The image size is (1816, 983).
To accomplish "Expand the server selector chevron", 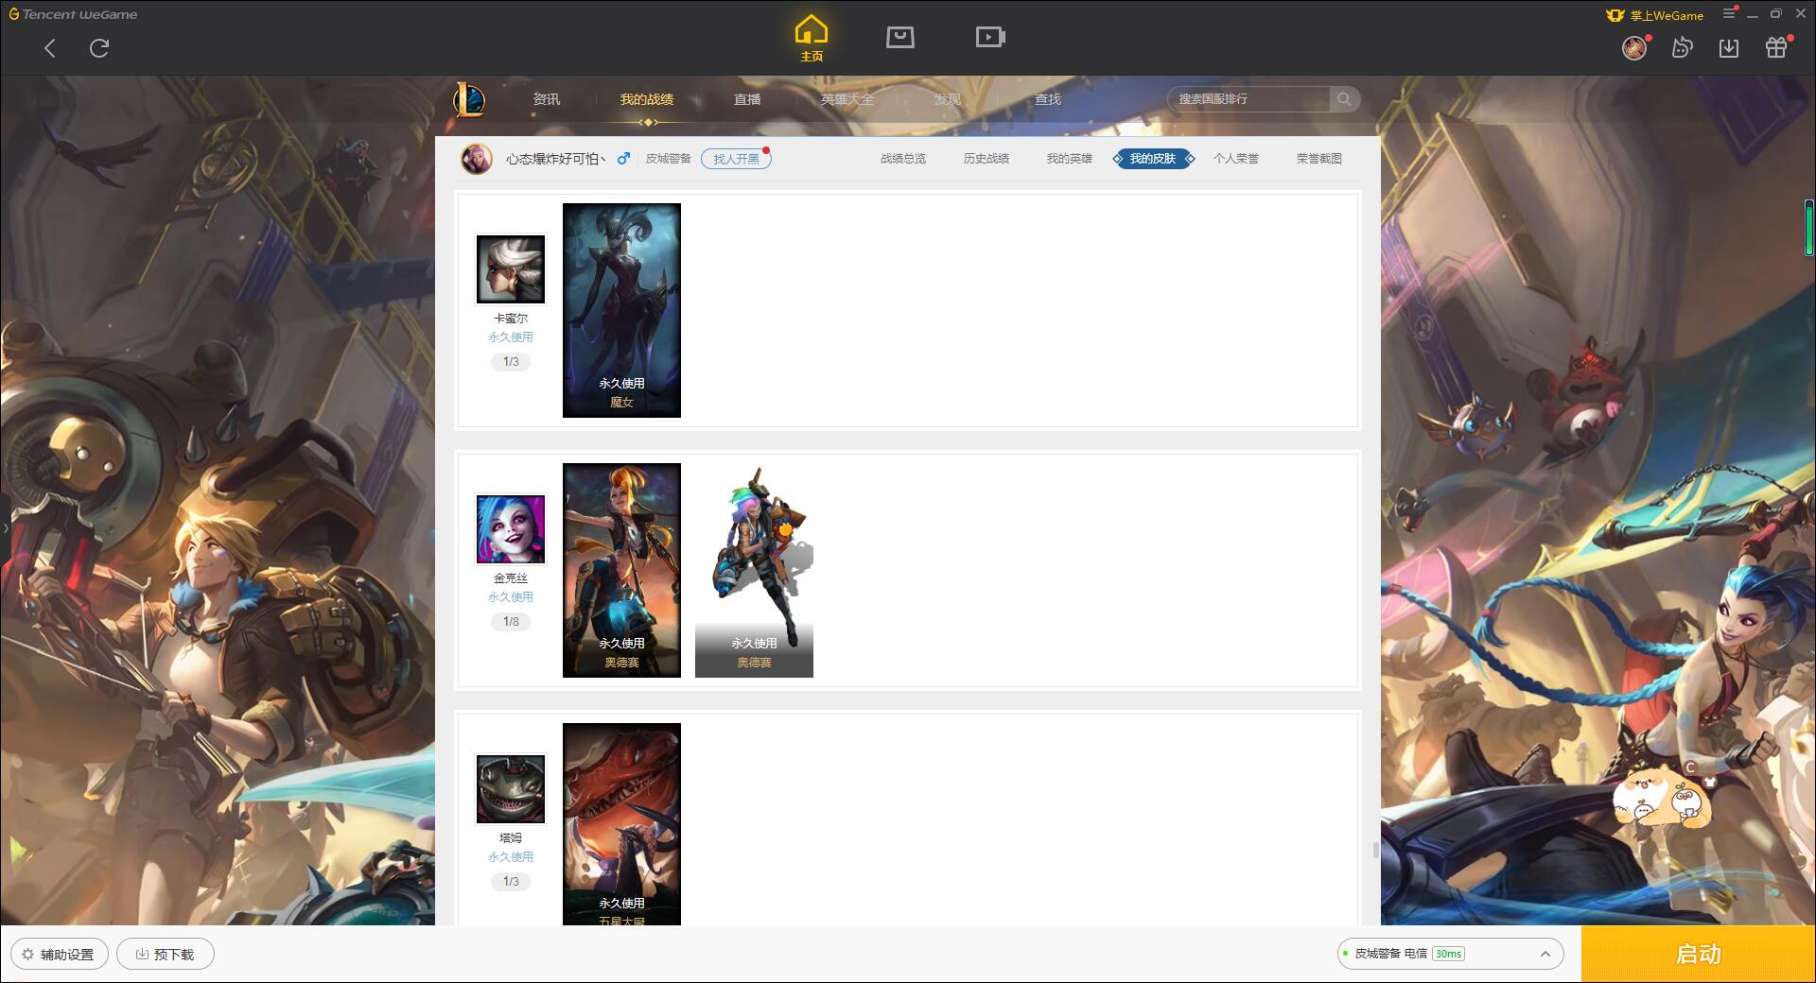I will pyautogui.click(x=1545, y=955).
